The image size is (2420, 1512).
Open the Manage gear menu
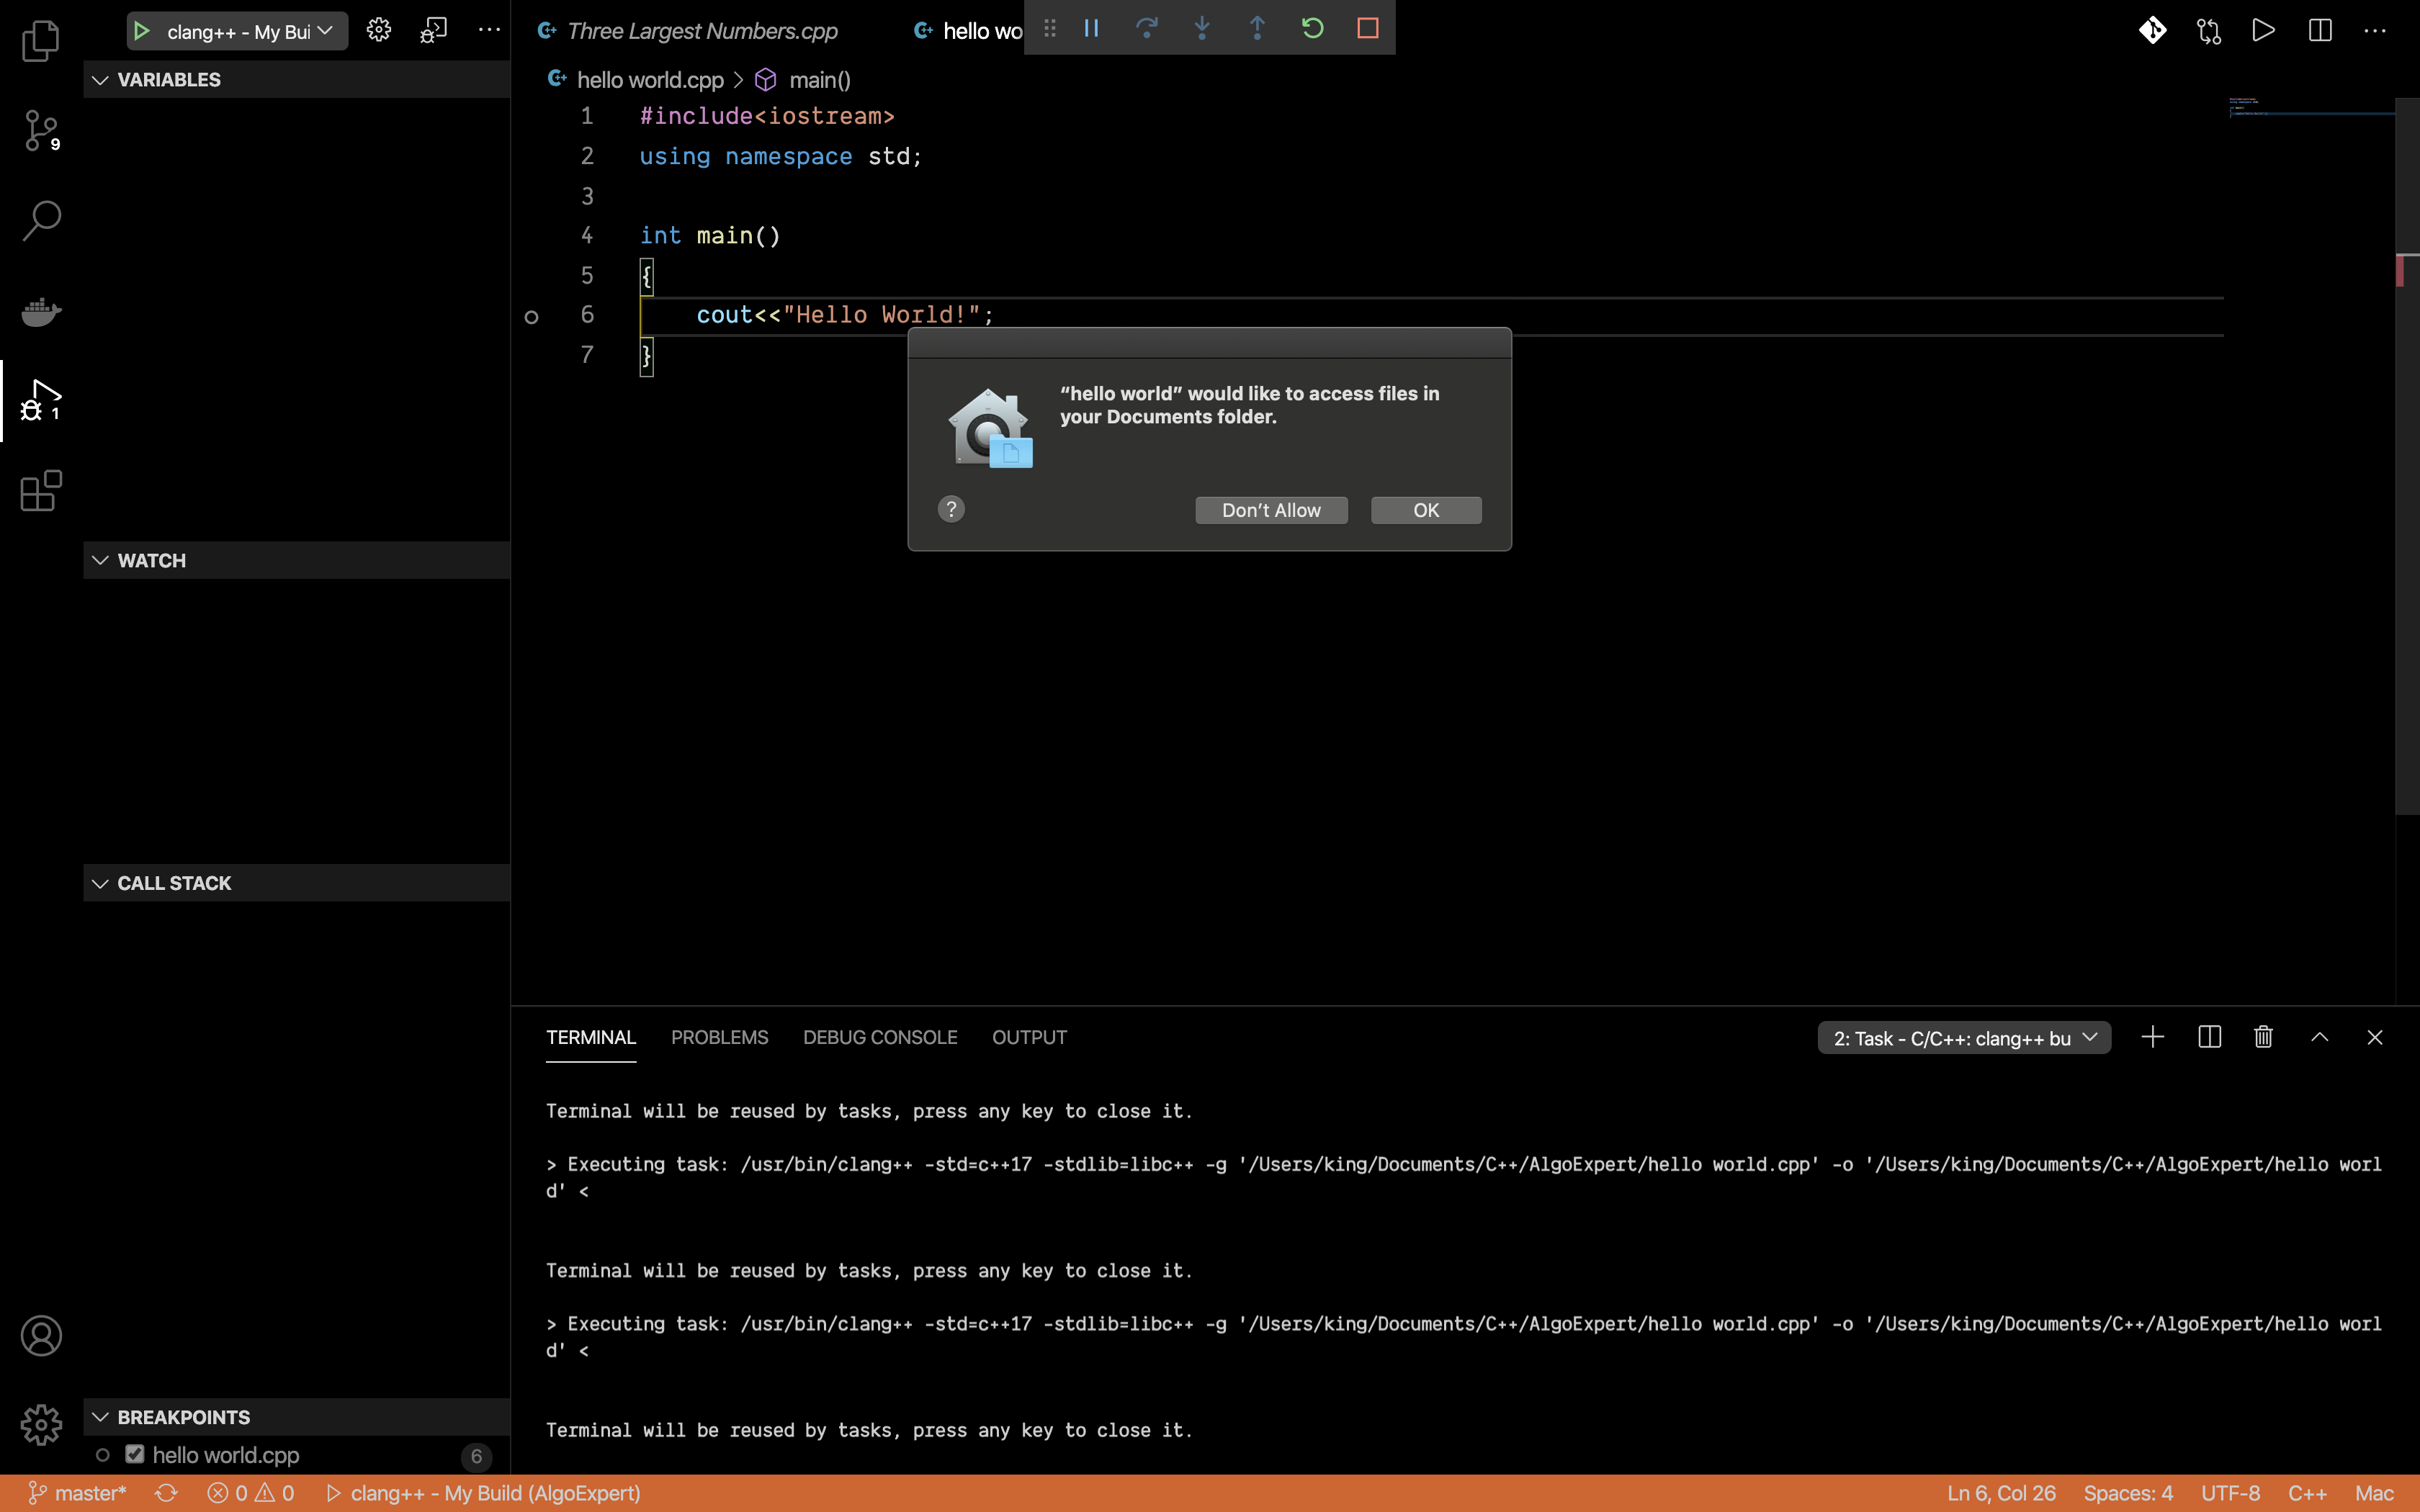click(x=41, y=1424)
